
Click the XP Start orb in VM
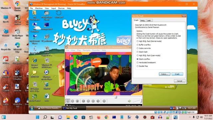pyautogui.click(x=32, y=108)
